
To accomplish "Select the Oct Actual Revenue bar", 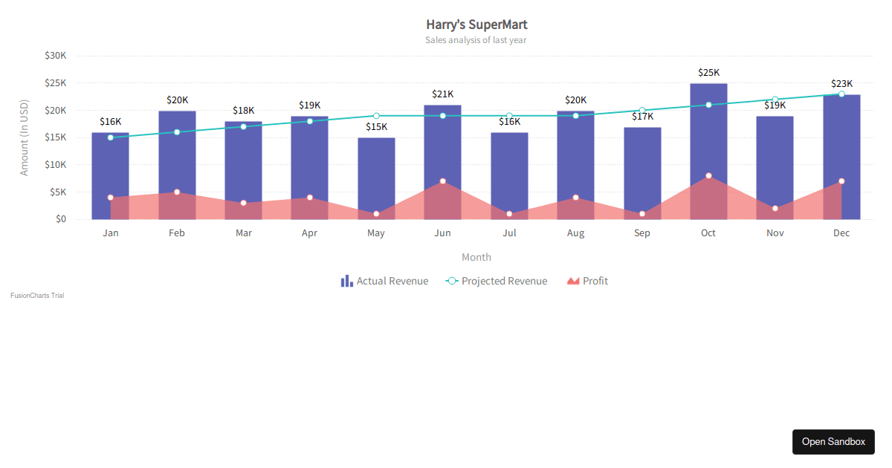I will (x=708, y=152).
